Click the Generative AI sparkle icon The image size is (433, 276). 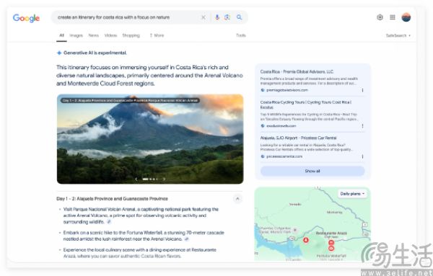(59, 53)
